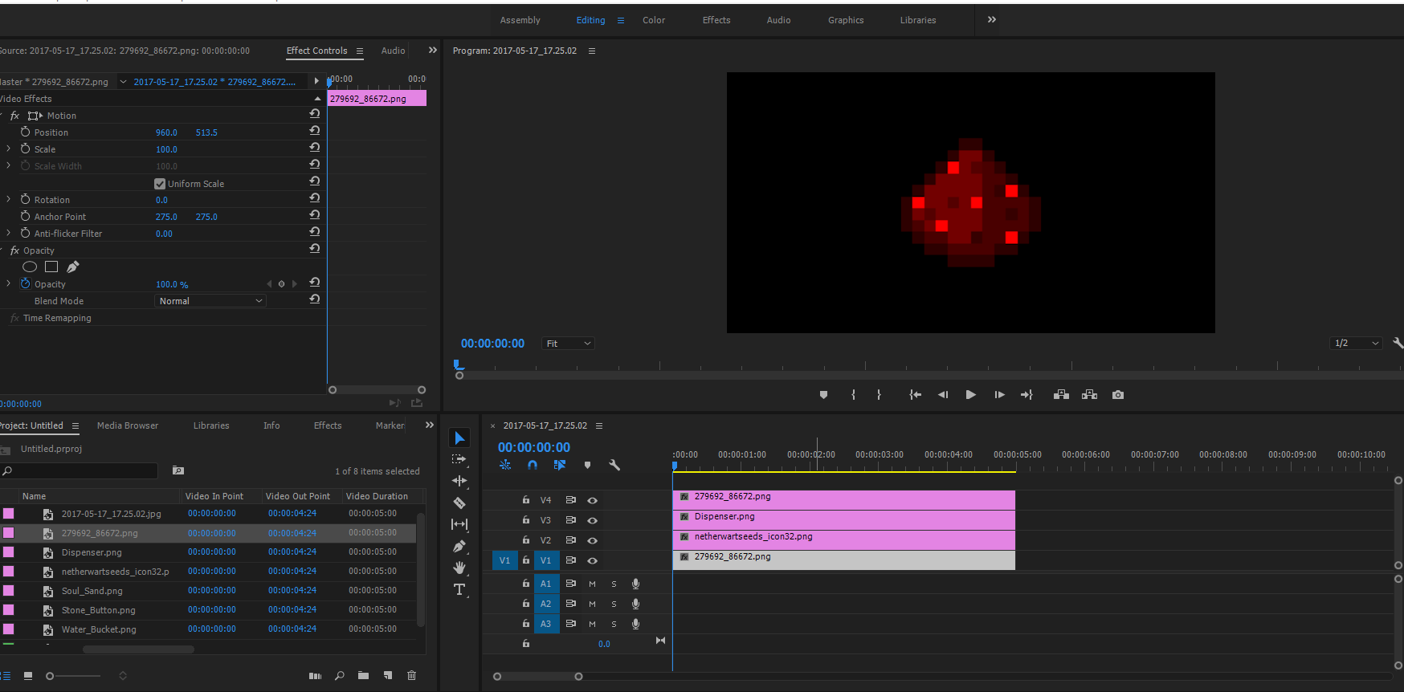Add or remove Opacity keyframe

point(281,284)
